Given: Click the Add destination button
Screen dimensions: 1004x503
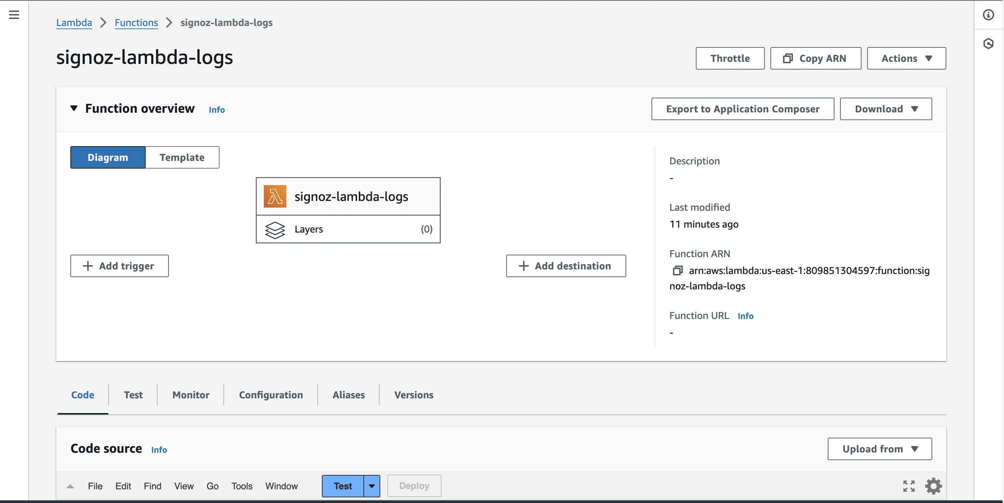Looking at the screenshot, I should 566,266.
